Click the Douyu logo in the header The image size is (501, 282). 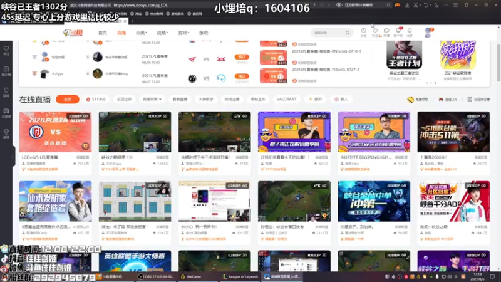(73, 33)
